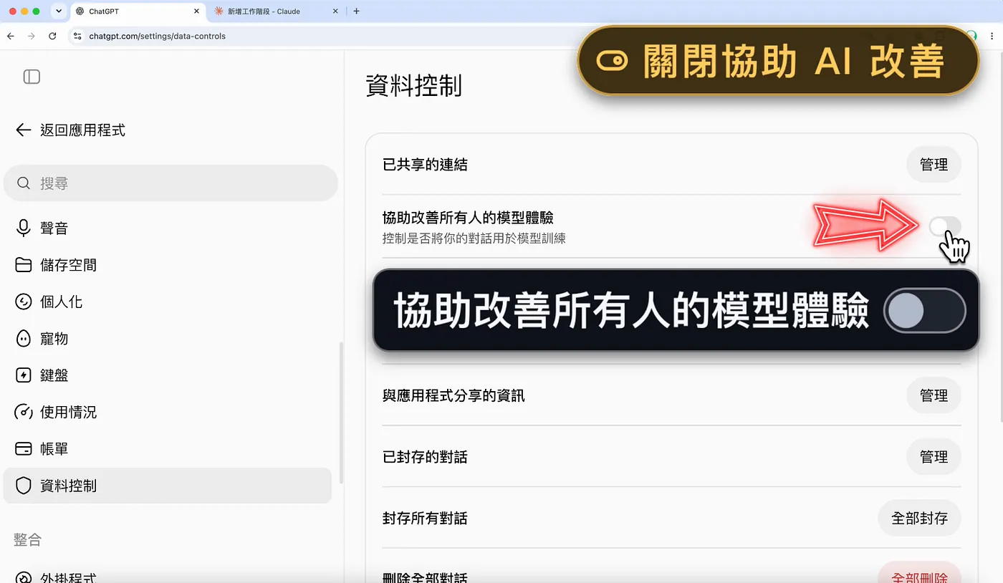The height and width of the screenshot is (583, 1003).
Task: Open the 個人化 settings section
Action: pyautogui.click(x=168, y=302)
